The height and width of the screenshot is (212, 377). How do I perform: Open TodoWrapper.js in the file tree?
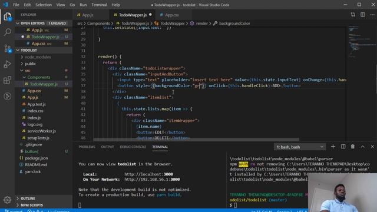coord(44,84)
